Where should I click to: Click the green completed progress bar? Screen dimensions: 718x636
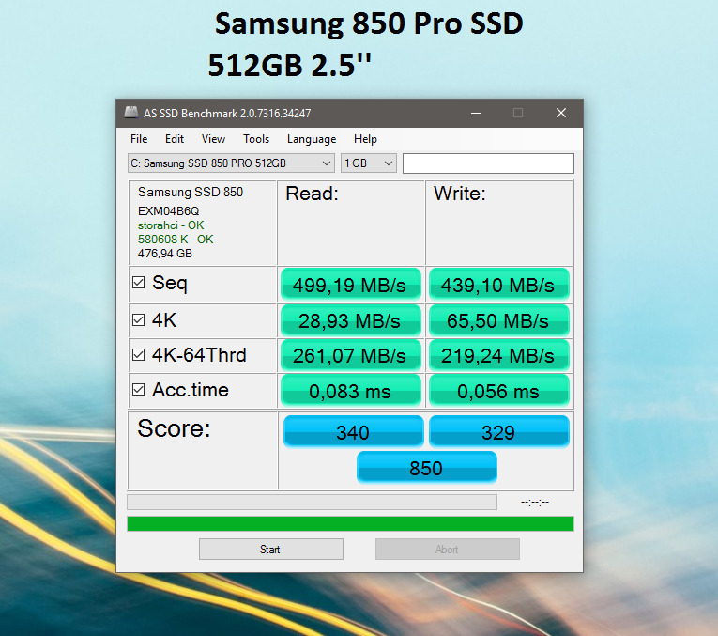350,524
